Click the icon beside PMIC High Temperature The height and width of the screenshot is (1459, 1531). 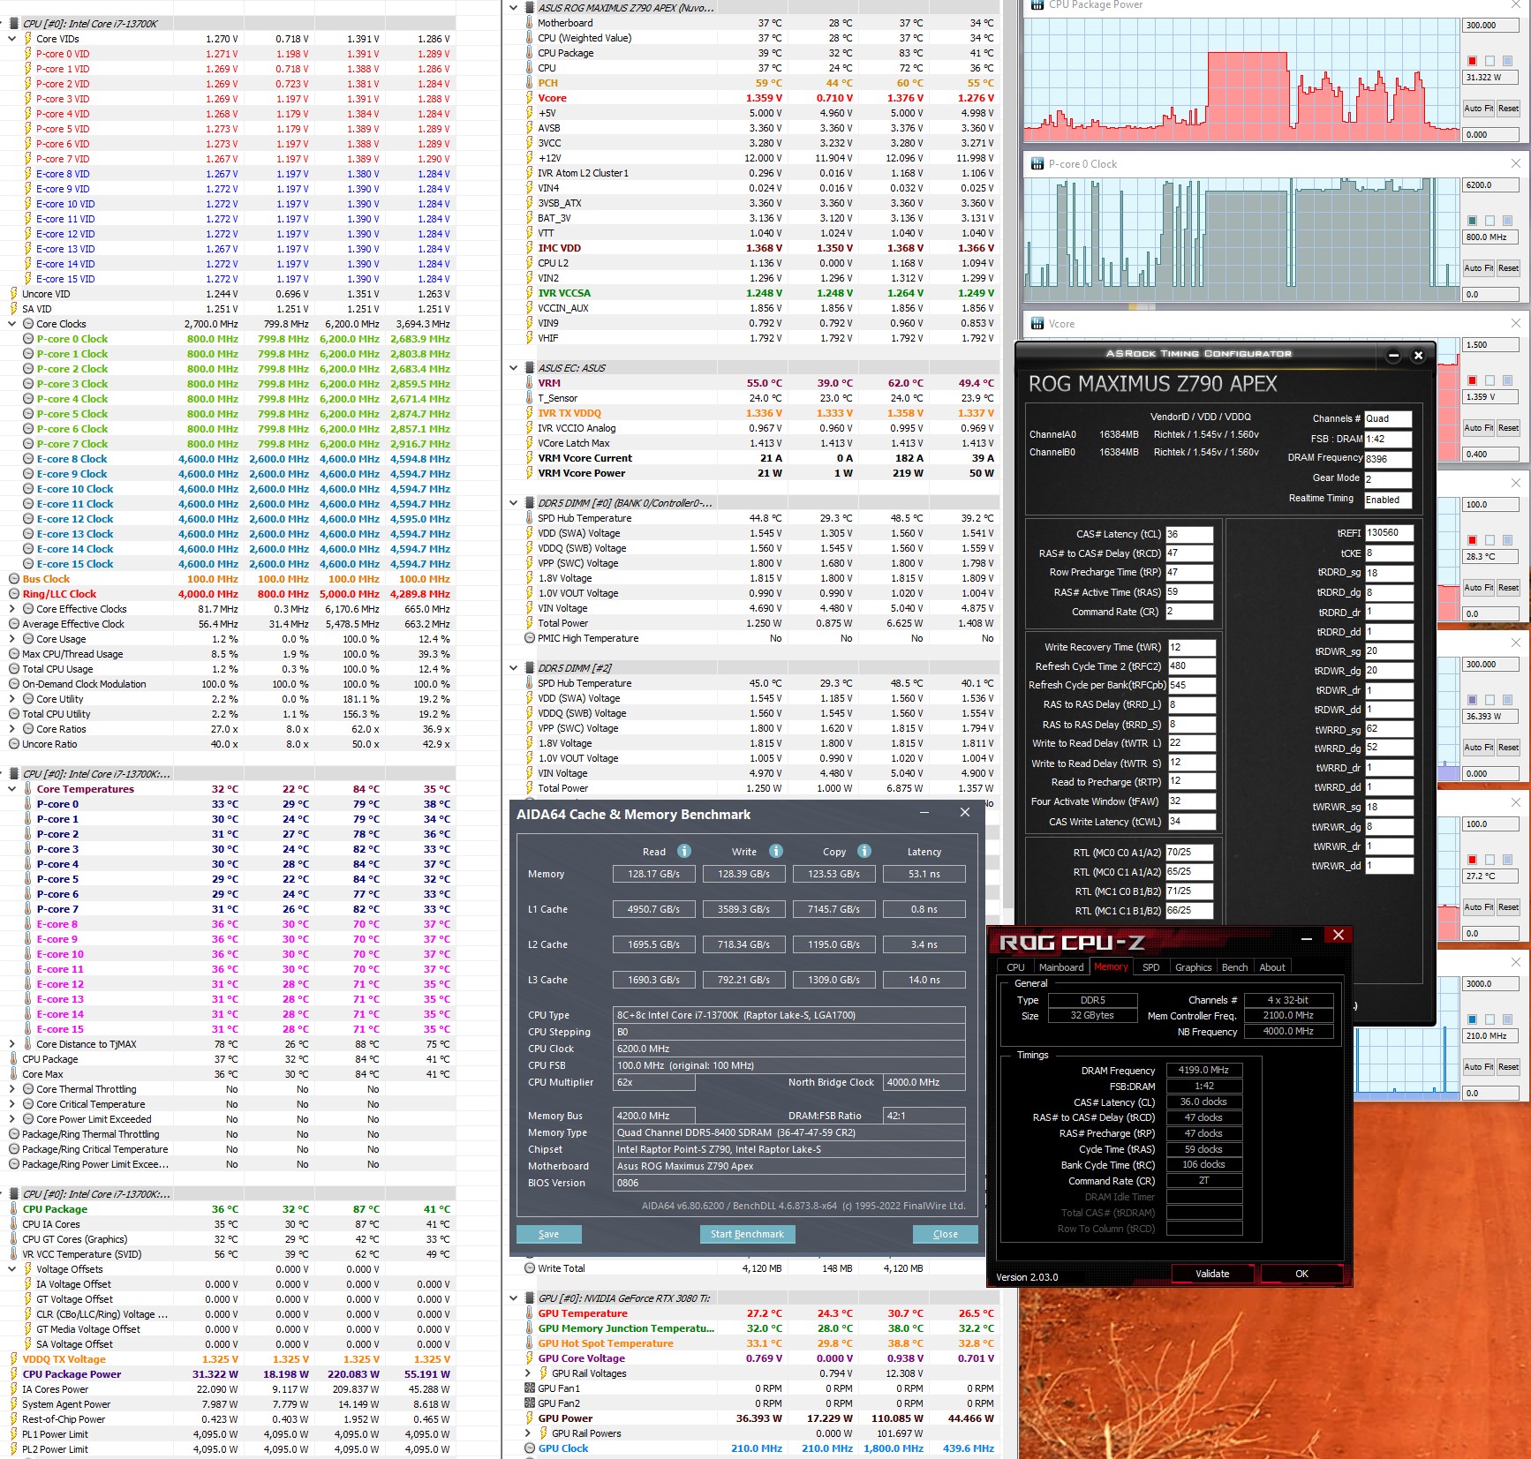coord(530,638)
